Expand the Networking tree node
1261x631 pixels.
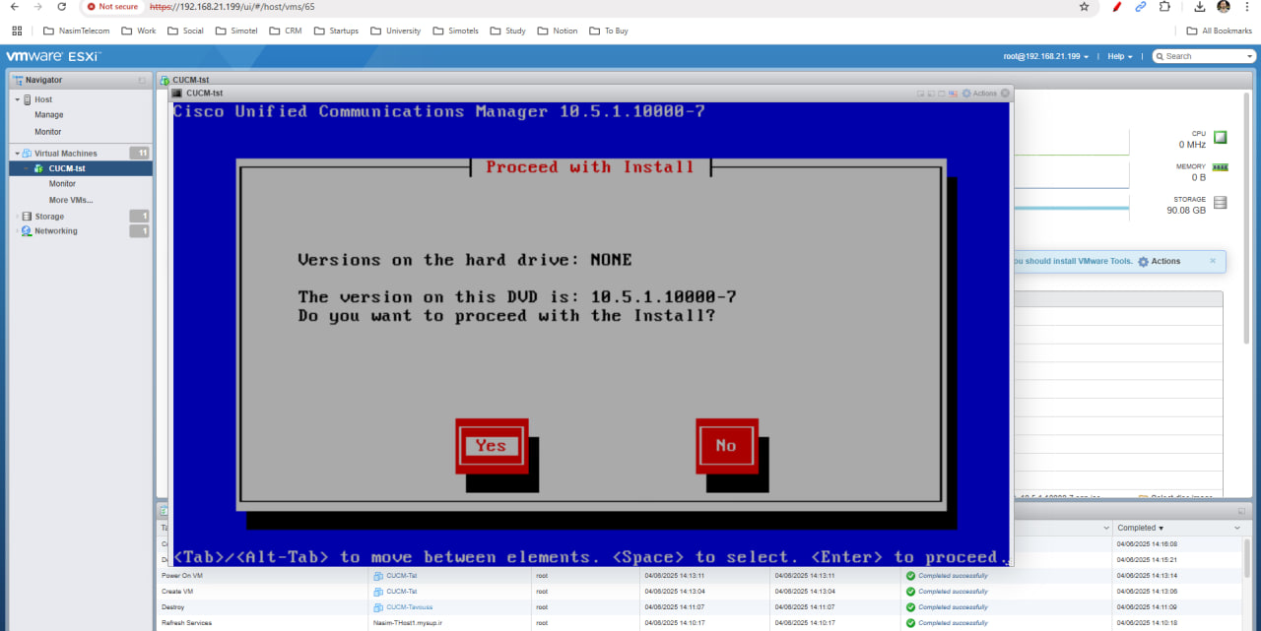pyautogui.click(x=17, y=231)
